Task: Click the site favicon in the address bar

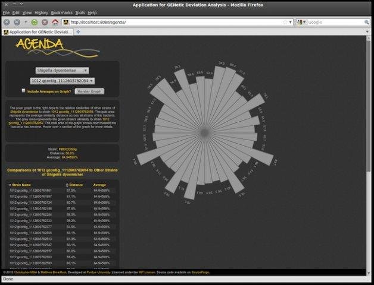Action: tap(66, 23)
